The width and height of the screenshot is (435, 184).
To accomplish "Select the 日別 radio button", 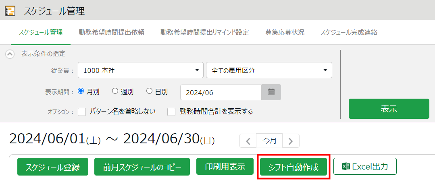I will coord(149,91).
